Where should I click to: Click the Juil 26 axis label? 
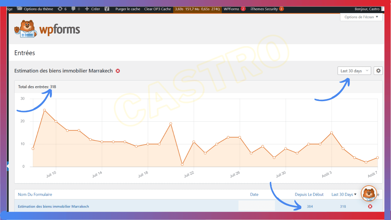234,174
